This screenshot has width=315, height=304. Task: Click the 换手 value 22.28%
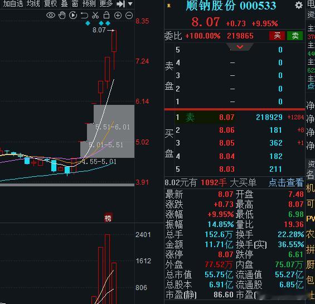[x=290, y=234]
